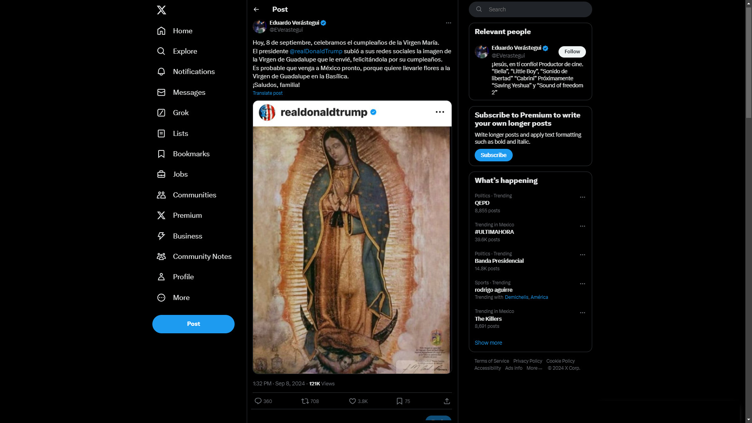Repost using the retweet icon
Screen dimensions: 752x423
pyautogui.click(x=305, y=401)
